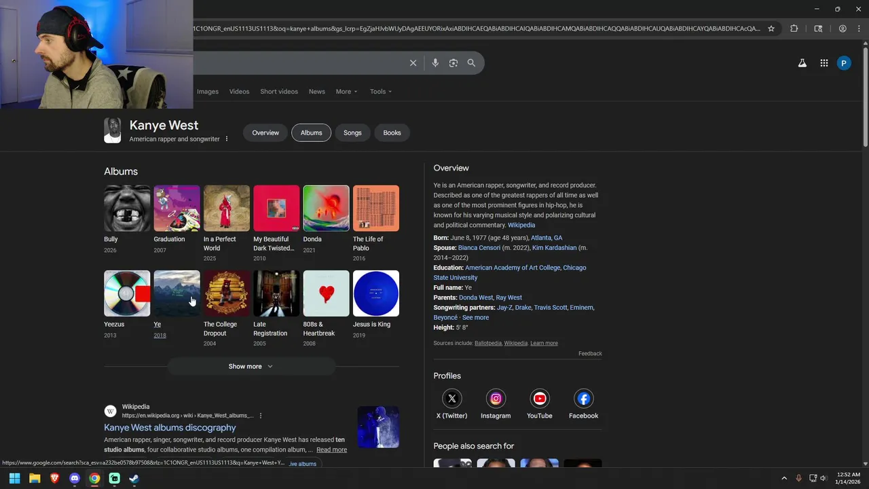This screenshot has height=489, width=869.
Task: Switch to the Videos tab
Action: [x=239, y=92]
